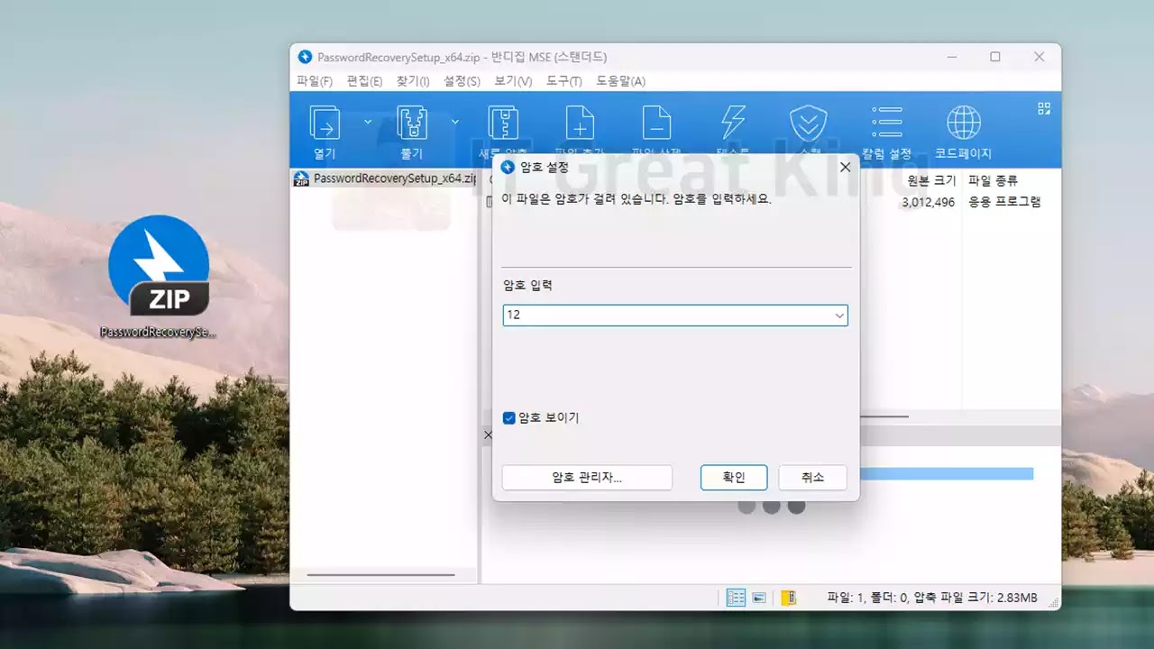Screen dimensions: 1154x649
Task: Click ZIP file icon in folder tree
Action: 302,178
